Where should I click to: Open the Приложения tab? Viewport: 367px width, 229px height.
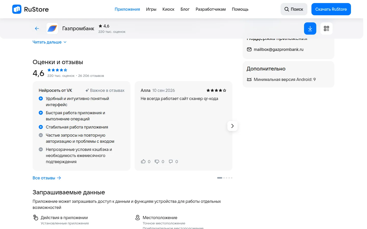pyautogui.click(x=127, y=9)
